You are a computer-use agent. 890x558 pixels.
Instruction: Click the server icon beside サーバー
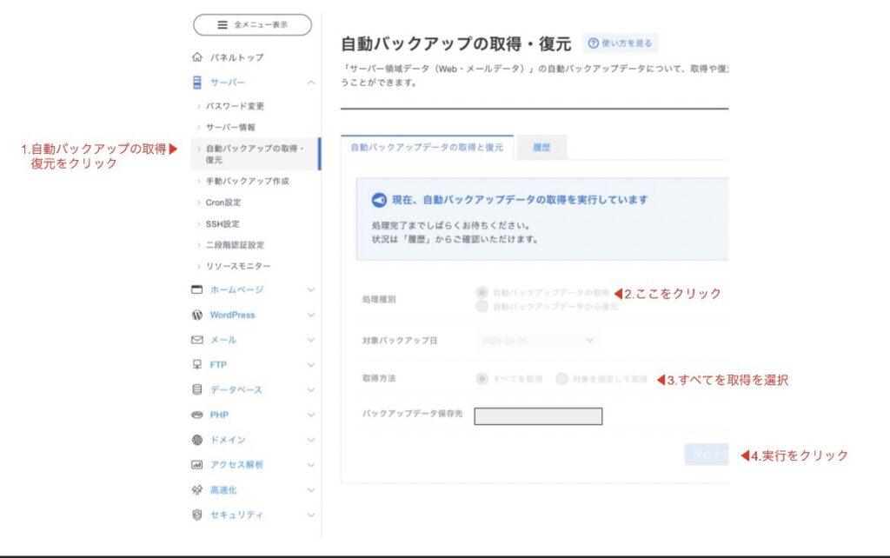point(196,83)
